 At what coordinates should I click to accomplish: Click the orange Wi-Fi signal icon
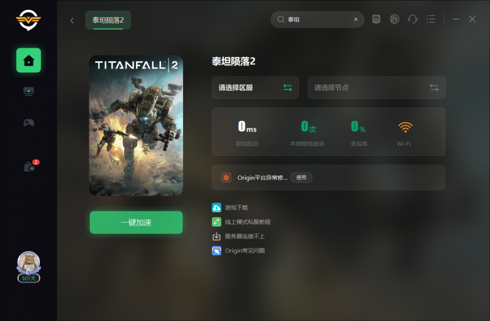pyautogui.click(x=405, y=127)
